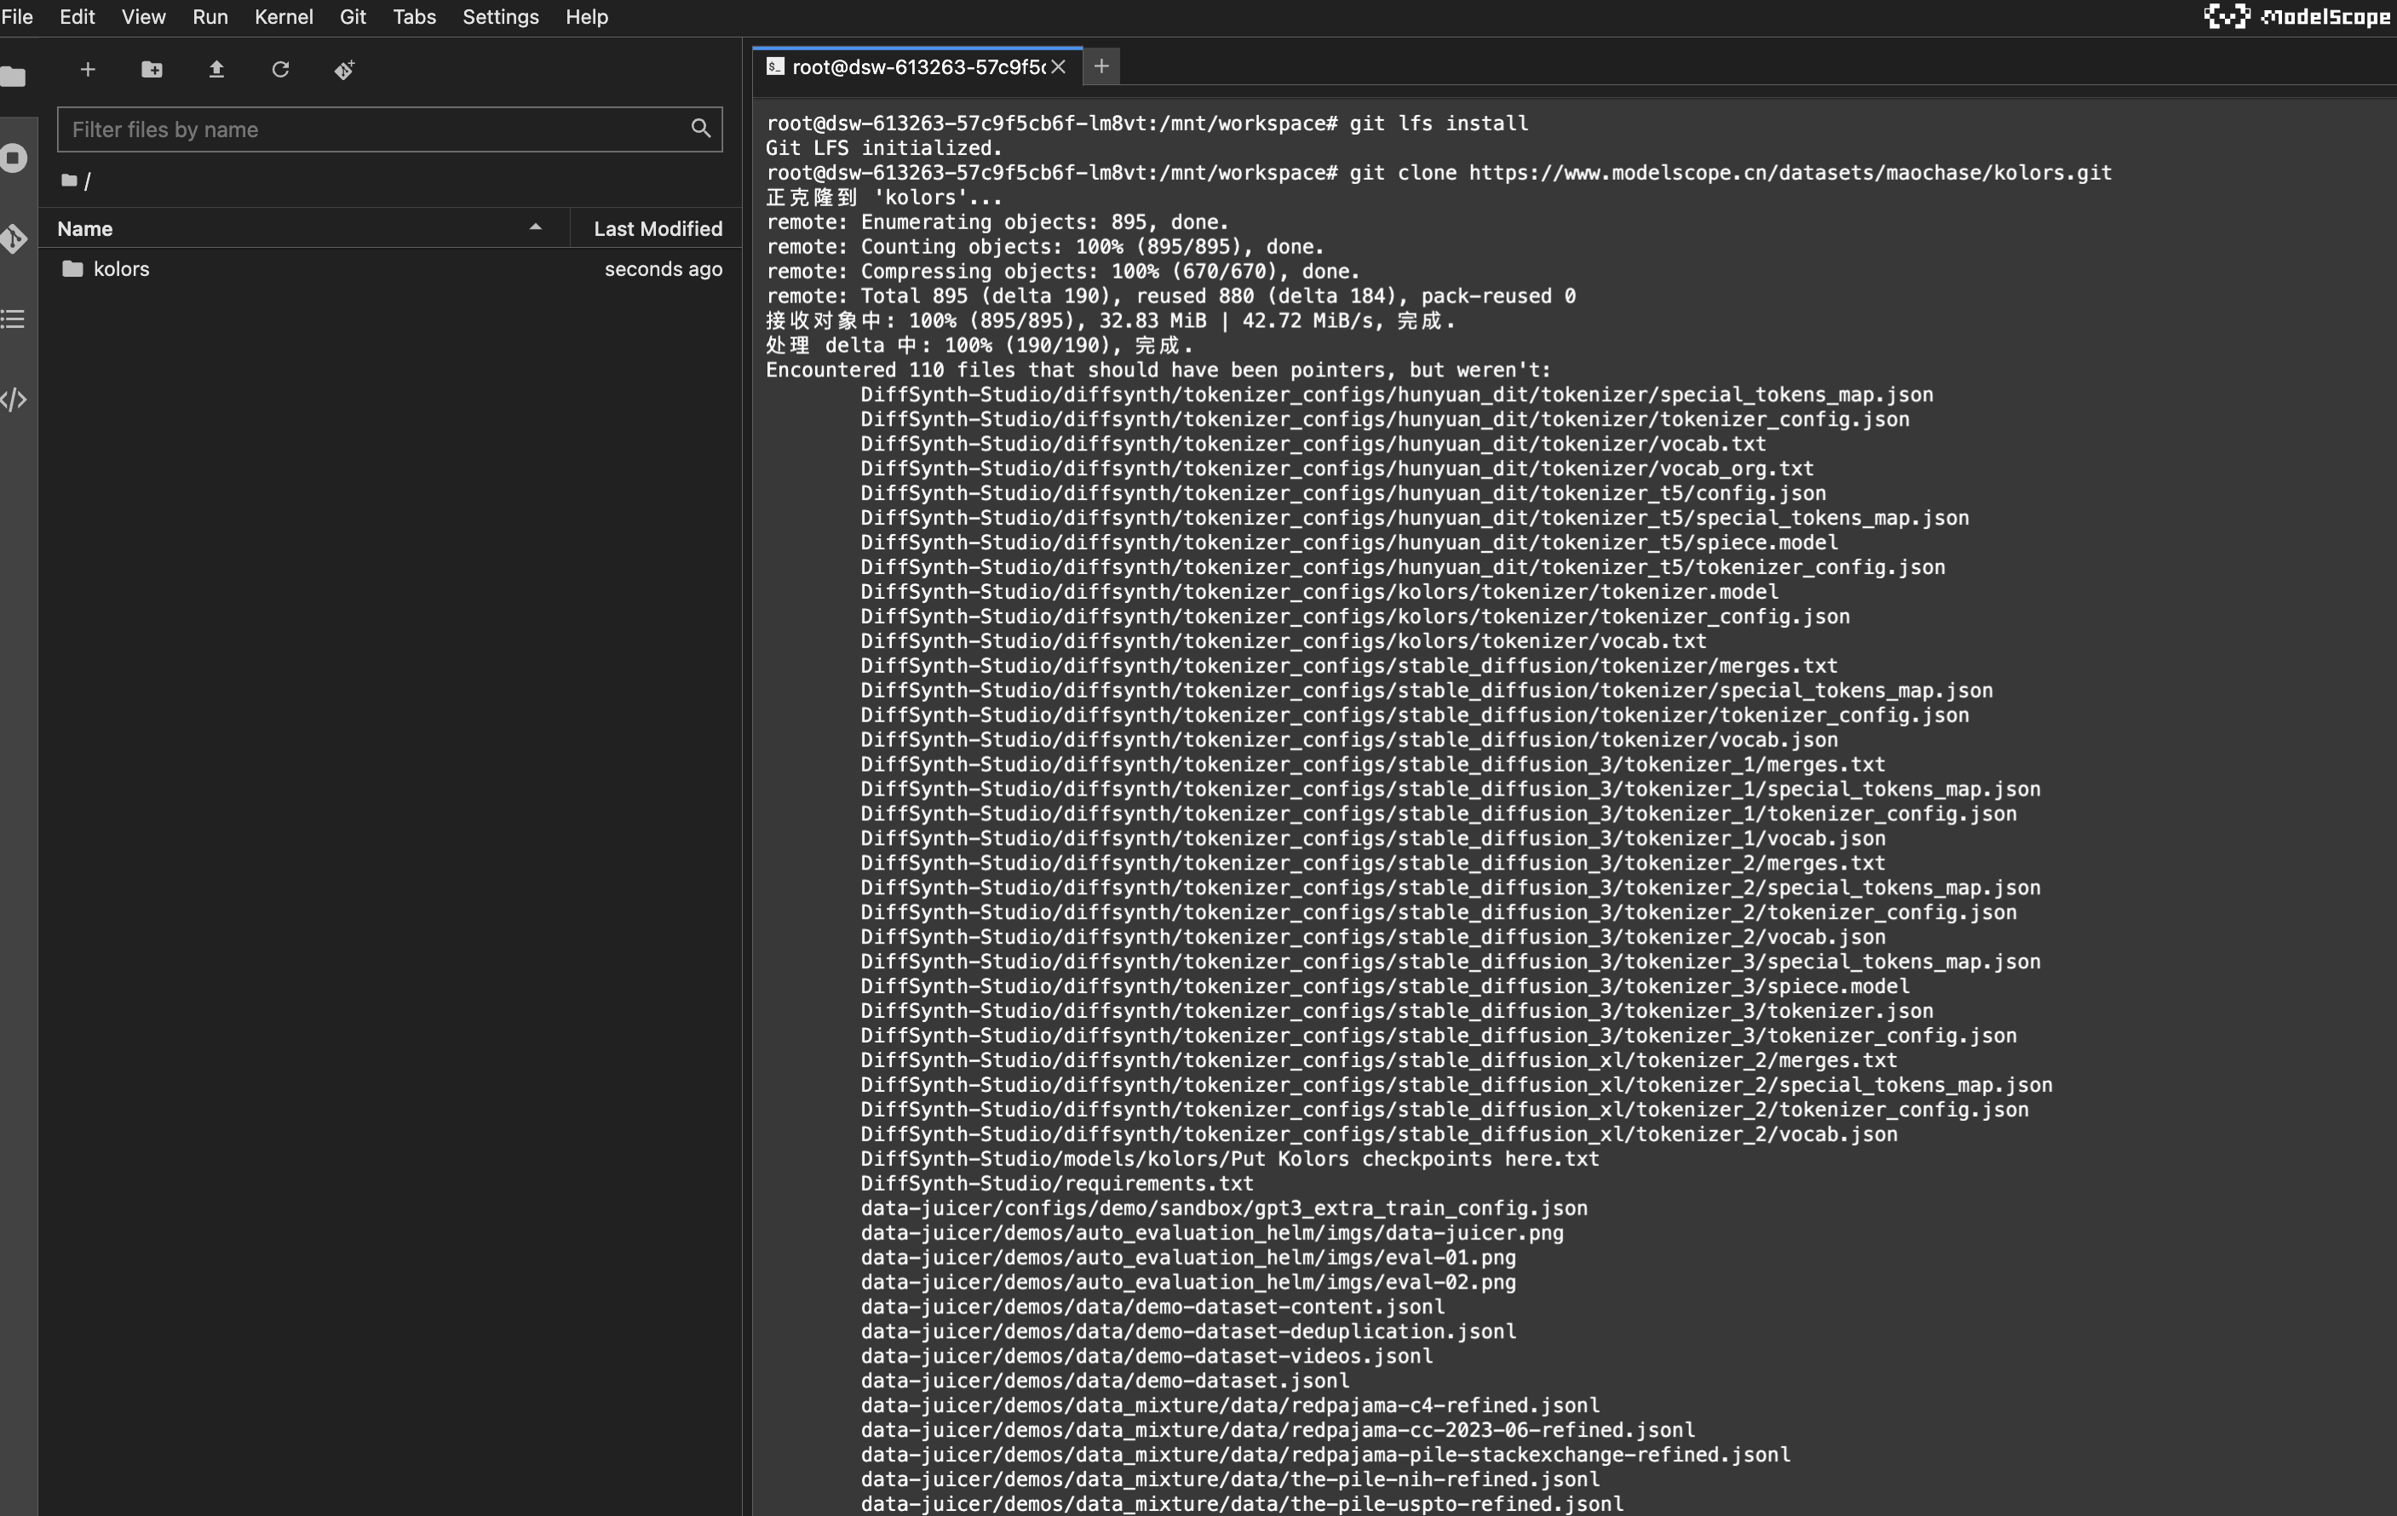Viewport: 2397px width, 1516px height.
Task: Add a new tab with plus button
Action: 1101,66
